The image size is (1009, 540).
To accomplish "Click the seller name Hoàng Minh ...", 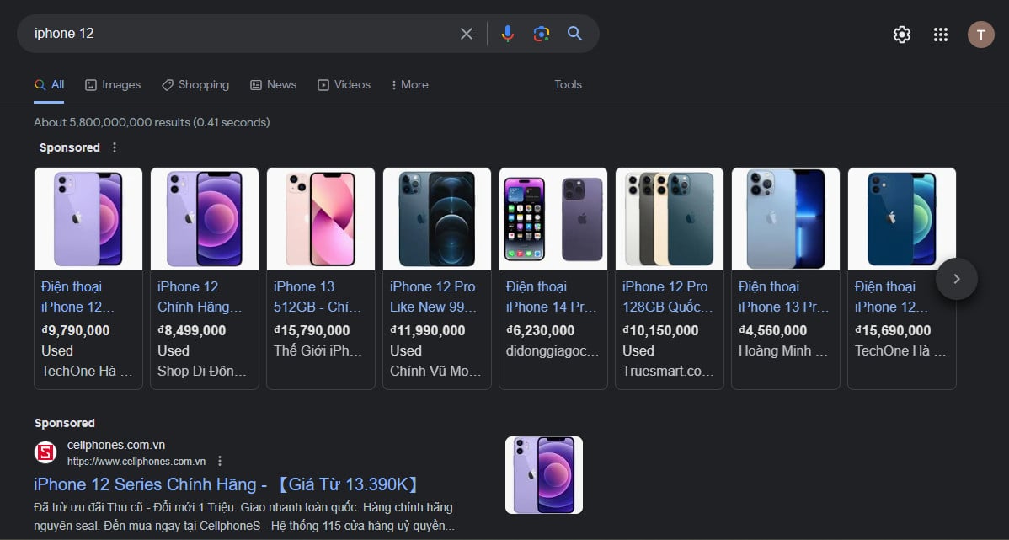I will click(x=783, y=350).
